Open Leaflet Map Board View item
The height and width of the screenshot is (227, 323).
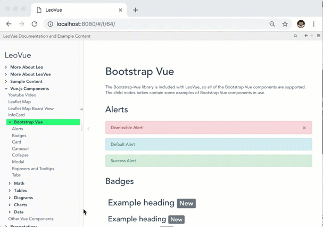coord(31,108)
